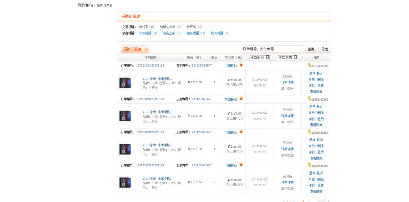The image size is (409, 202).
Task: Click 中国移动 link in the third order
Action: pyautogui.click(x=231, y=132)
